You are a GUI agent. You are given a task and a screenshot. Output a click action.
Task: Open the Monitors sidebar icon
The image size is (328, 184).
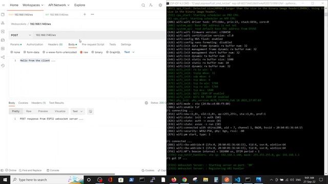(3, 49)
